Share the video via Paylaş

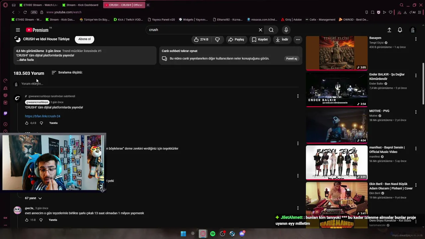pyautogui.click(x=236, y=40)
